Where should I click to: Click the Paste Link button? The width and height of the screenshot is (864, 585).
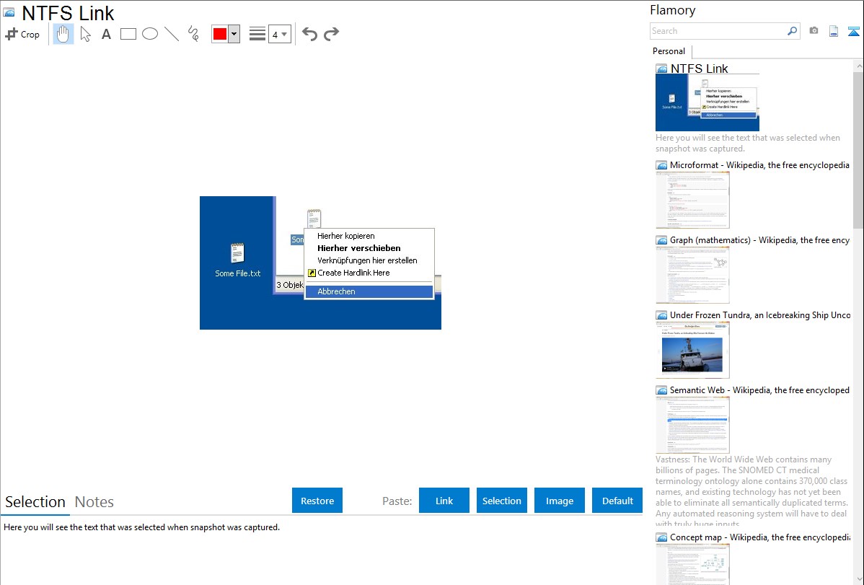point(444,501)
